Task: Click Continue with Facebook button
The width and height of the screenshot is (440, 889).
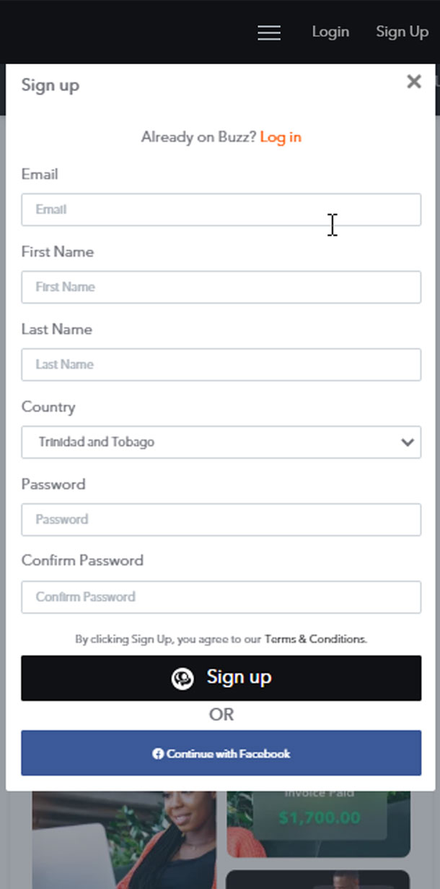Action: 221,753
